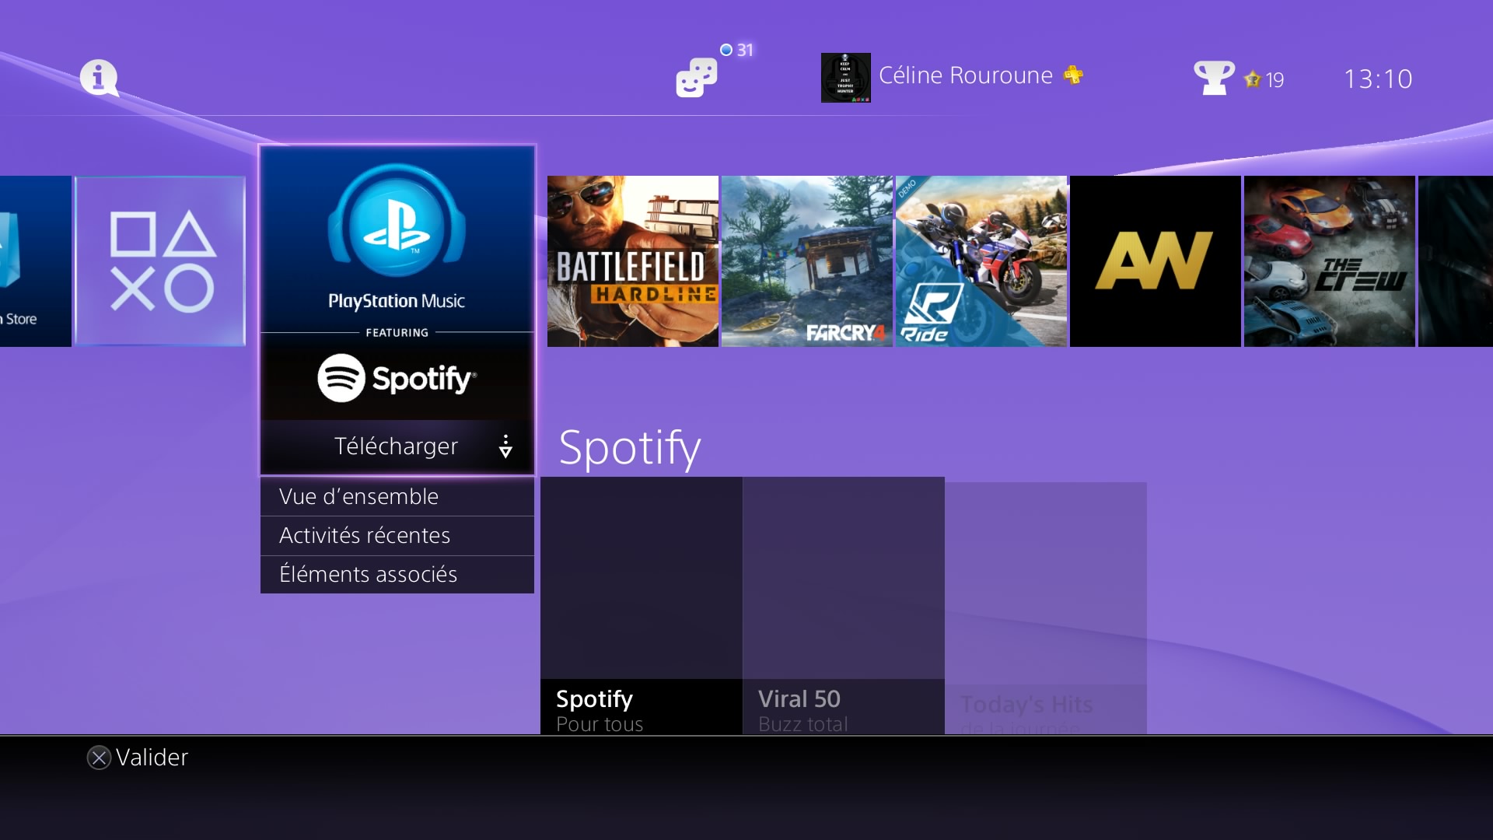Open the Trophies cup icon
This screenshot has width=1493, height=840.
1213,78
